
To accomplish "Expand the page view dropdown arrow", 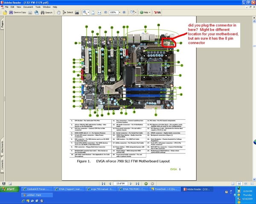I will click(x=136, y=12).
